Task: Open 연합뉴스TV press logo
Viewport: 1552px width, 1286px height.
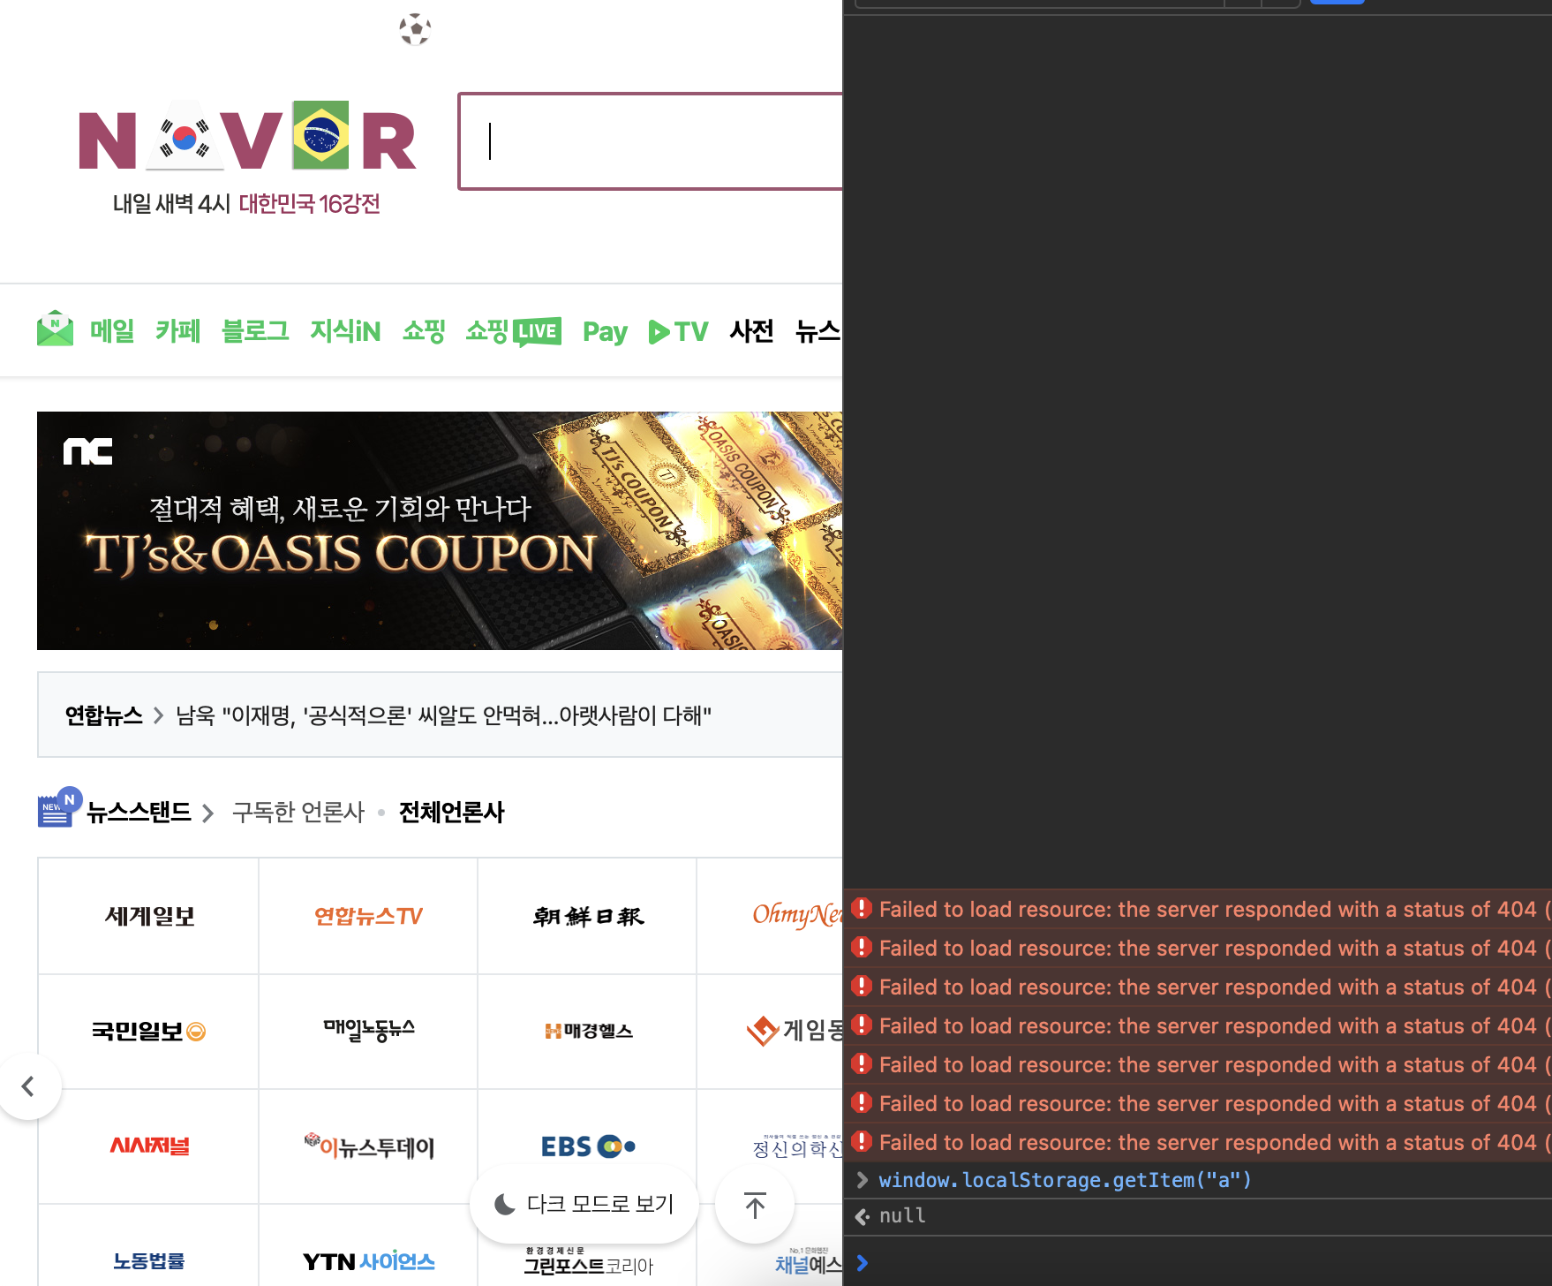Action: (368, 916)
